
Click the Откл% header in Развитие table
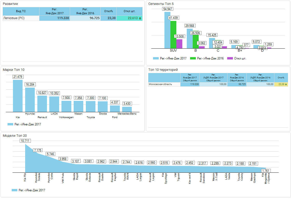(x=108, y=11)
